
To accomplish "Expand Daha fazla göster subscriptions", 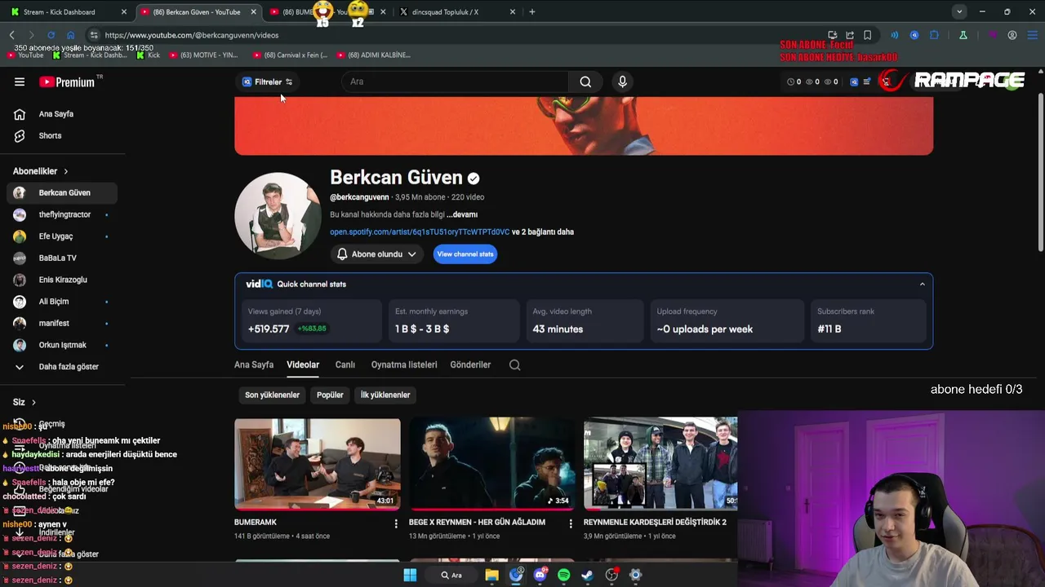I will point(62,367).
